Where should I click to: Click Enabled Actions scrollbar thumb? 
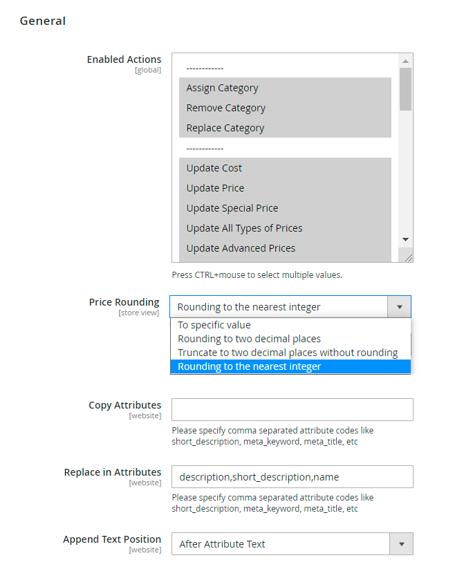pyautogui.click(x=406, y=88)
